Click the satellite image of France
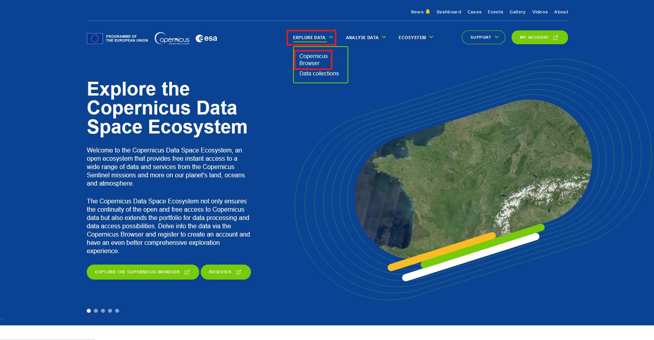 [473, 178]
